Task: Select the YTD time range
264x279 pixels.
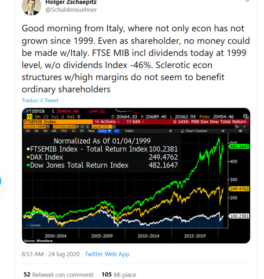Action: pyautogui.click(x=64, y=131)
